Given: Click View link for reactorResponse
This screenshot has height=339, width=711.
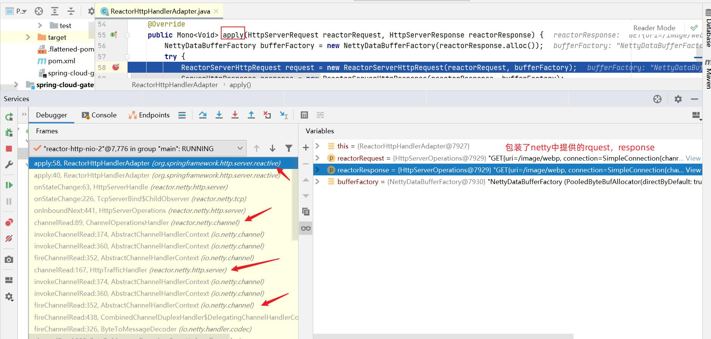Looking at the screenshot, I should [693, 170].
